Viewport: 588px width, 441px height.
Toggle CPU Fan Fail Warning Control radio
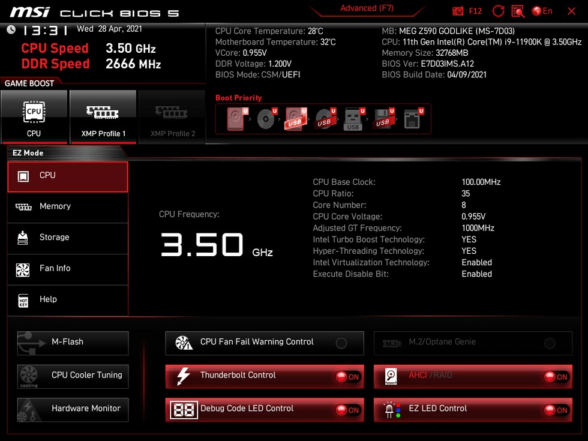pos(341,343)
